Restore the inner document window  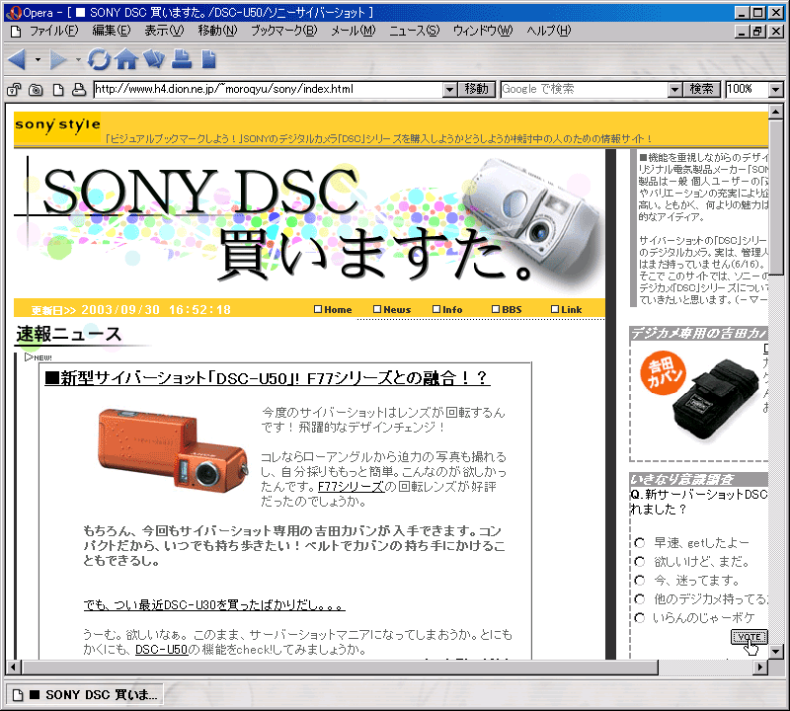757,32
